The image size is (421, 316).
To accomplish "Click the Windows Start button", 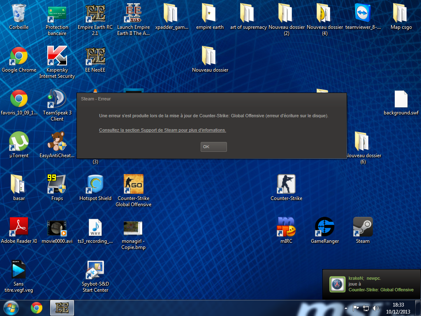I will (x=11, y=308).
